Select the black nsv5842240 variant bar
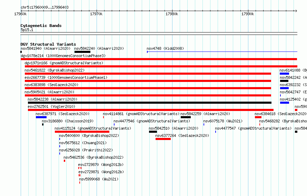The height and width of the screenshot is (196, 307). (82, 52)
